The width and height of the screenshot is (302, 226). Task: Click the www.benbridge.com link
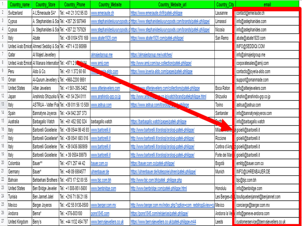(103, 188)
